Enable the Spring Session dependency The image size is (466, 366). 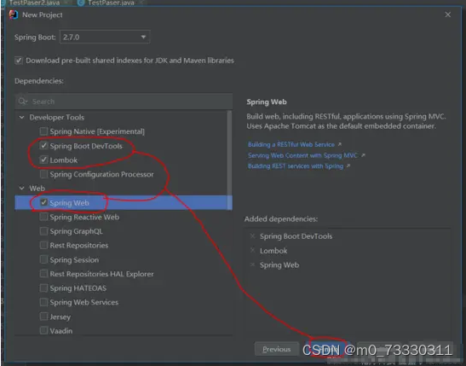tap(43, 259)
